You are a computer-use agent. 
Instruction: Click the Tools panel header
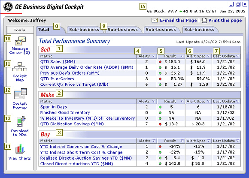[20, 30]
